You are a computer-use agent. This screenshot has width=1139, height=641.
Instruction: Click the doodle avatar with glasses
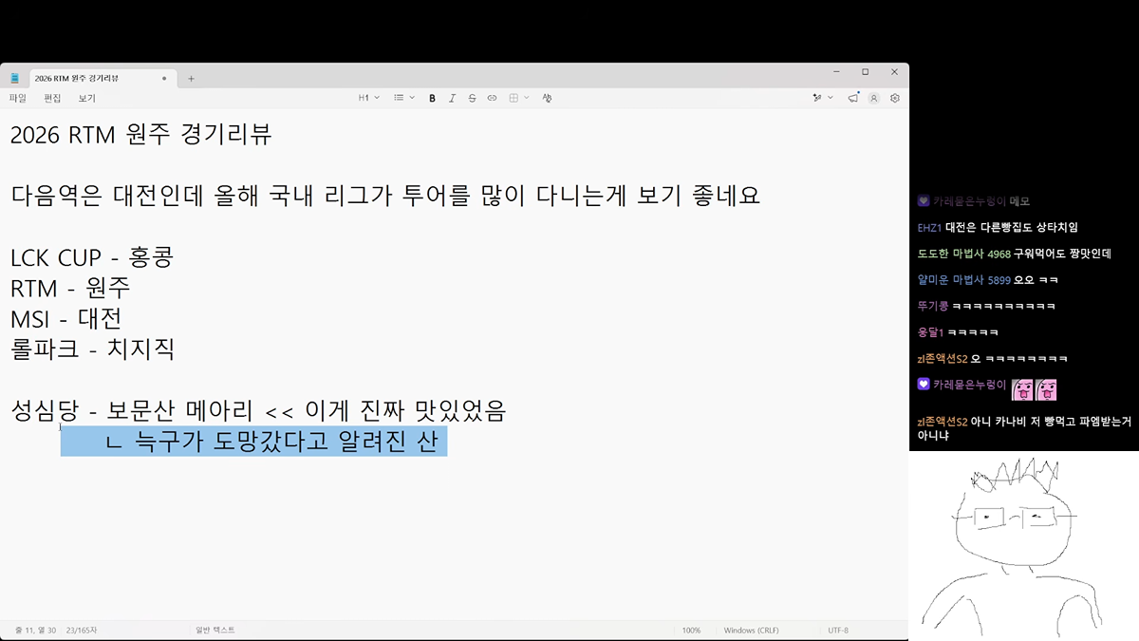[1011, 546]
